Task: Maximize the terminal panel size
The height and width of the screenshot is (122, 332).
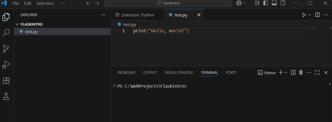Action: point(317,73)
